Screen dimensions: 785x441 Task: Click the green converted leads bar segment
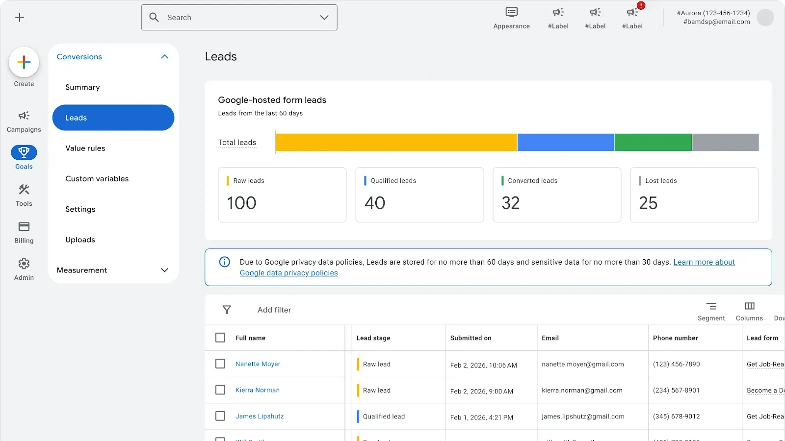[x=653, y=142]
